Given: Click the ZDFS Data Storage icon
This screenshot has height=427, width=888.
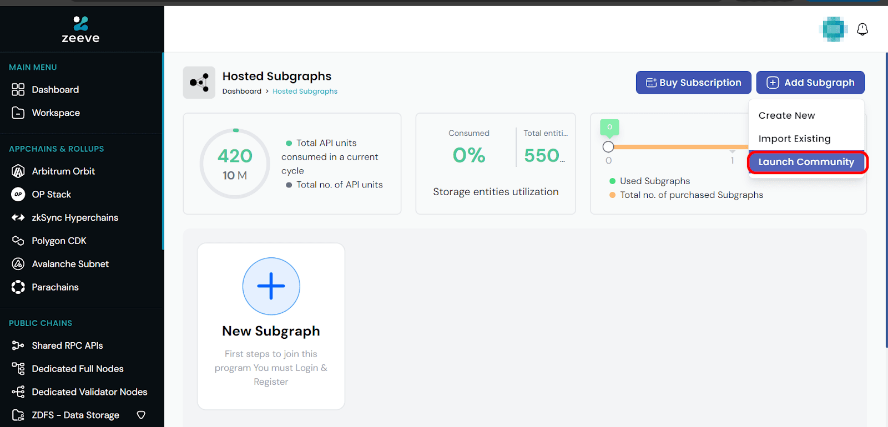Looking at the screenshot, I should click(x=18, y=415).
